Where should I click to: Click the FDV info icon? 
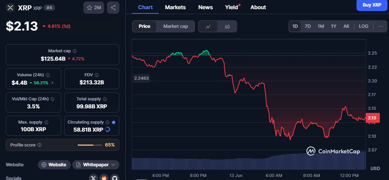point(97,75)
